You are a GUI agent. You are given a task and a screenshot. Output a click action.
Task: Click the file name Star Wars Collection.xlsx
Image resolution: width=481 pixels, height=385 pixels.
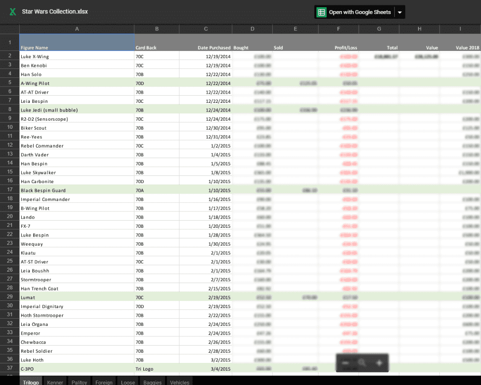(55, 12)
